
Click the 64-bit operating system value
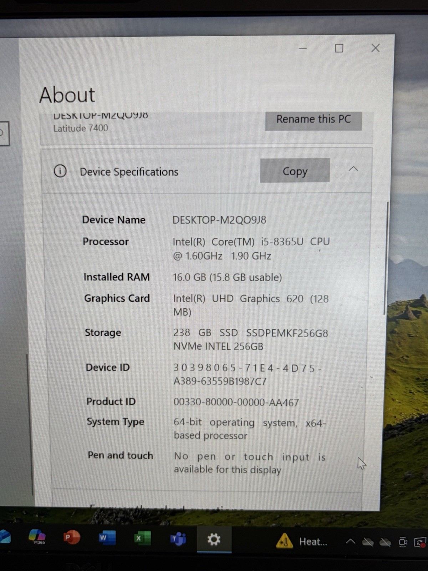250,429
